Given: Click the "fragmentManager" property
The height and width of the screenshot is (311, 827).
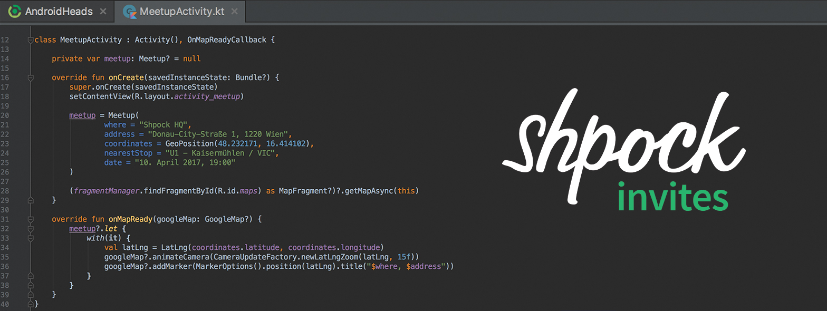Looking at the screenshot, I should (x=107, y=191).
